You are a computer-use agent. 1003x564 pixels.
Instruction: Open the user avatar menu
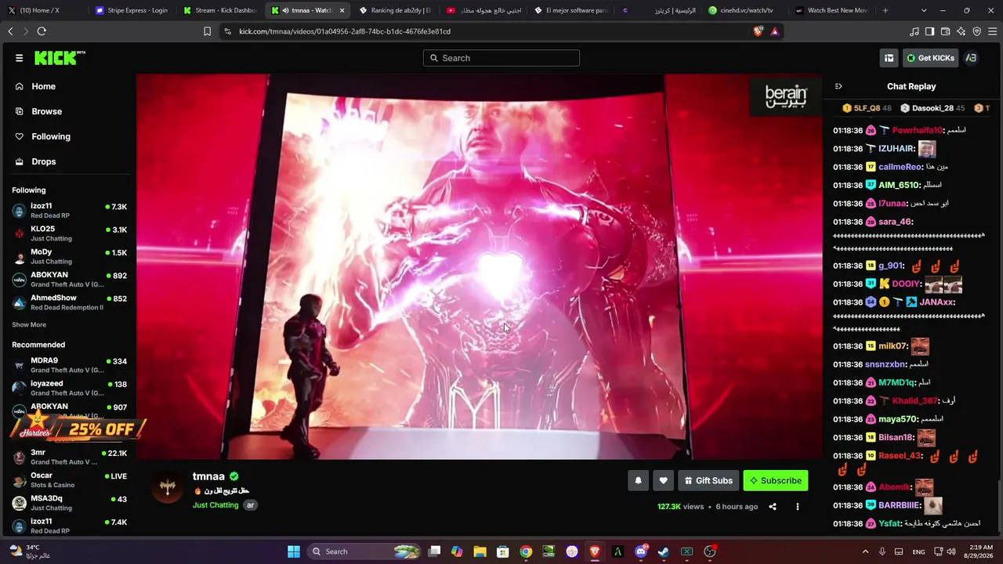tap(971, 58)
